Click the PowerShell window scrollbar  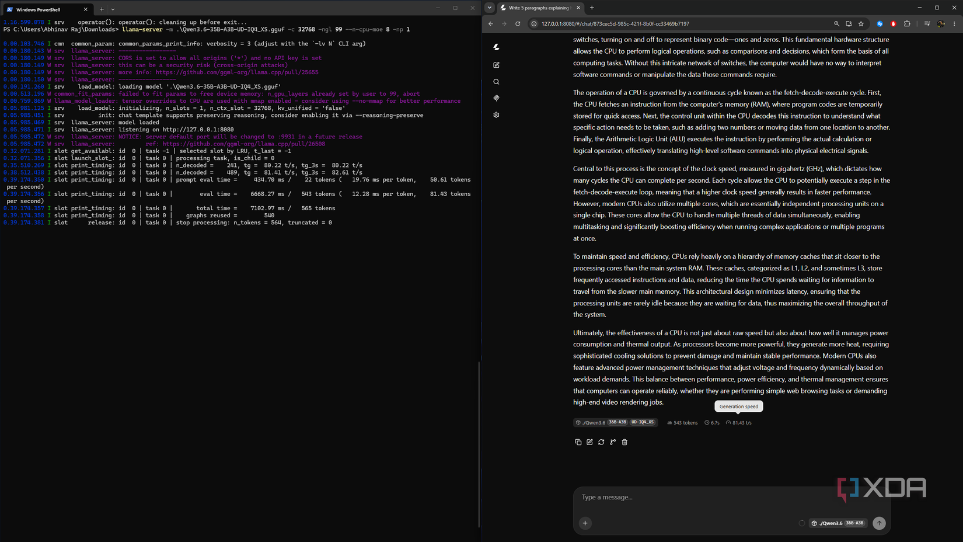click(479, 444)
